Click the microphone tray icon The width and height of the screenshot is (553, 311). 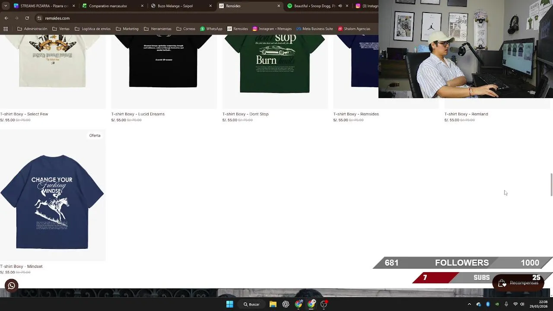(x=506, y=304)
